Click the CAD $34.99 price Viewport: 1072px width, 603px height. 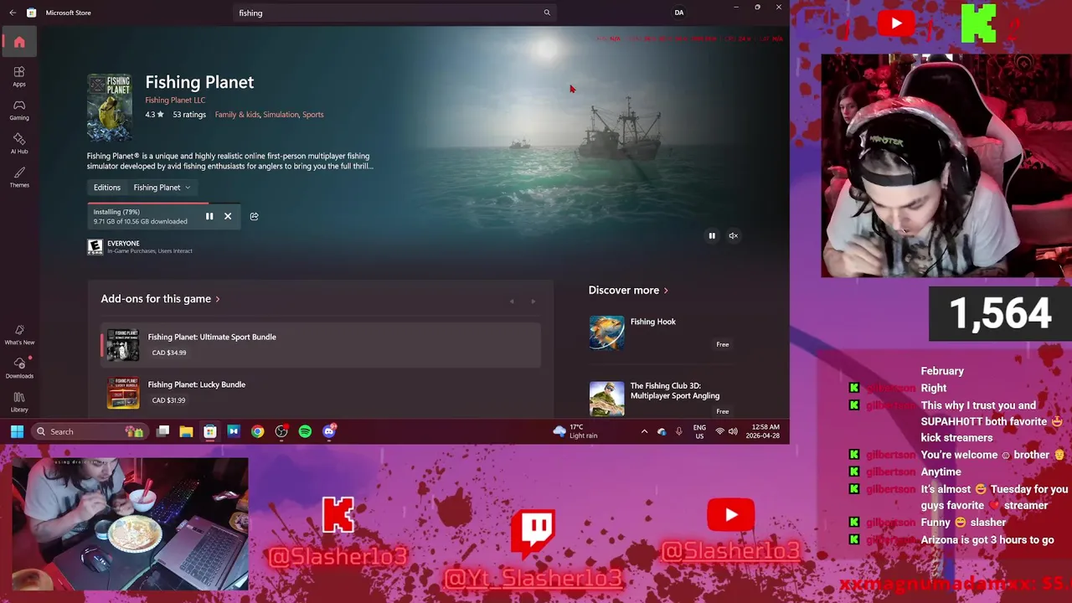[x=169, y=353]
